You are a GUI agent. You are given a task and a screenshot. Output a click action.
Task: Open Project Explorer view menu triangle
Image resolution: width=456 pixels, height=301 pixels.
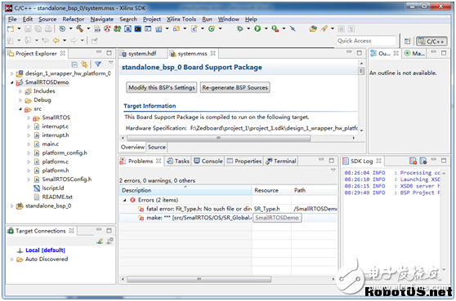(111, 63)
